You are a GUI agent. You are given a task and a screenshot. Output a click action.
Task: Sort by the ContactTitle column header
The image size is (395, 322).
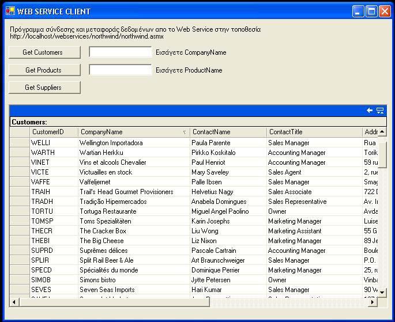point(314,132)
